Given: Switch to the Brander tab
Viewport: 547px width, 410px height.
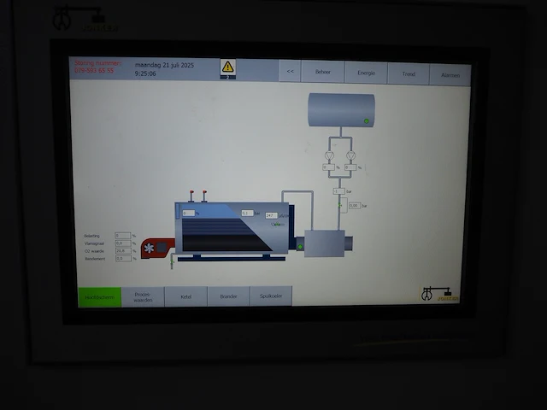Looking at the screenshot, I should tap(228, 296).
